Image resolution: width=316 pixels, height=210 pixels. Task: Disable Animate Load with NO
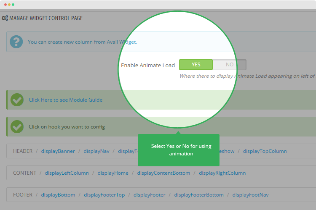click(229, 65)
